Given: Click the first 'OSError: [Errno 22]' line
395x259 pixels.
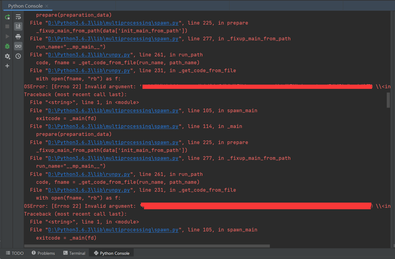Looking at the screenshot, I should [207, 86].
